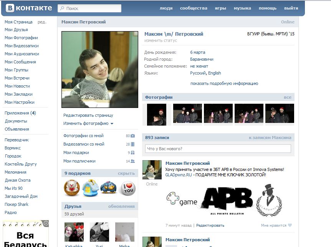331x247 pixels.
Task: Like the APB post with the heart icon
Action: [x=290, y=225]
